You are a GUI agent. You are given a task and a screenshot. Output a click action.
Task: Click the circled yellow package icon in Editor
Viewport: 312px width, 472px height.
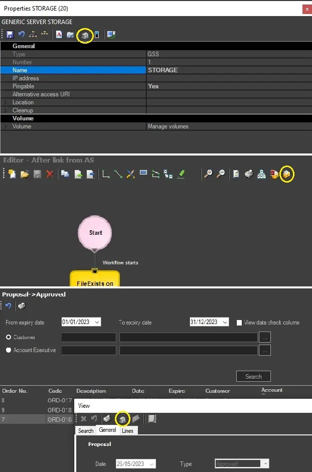coord(286,174)
